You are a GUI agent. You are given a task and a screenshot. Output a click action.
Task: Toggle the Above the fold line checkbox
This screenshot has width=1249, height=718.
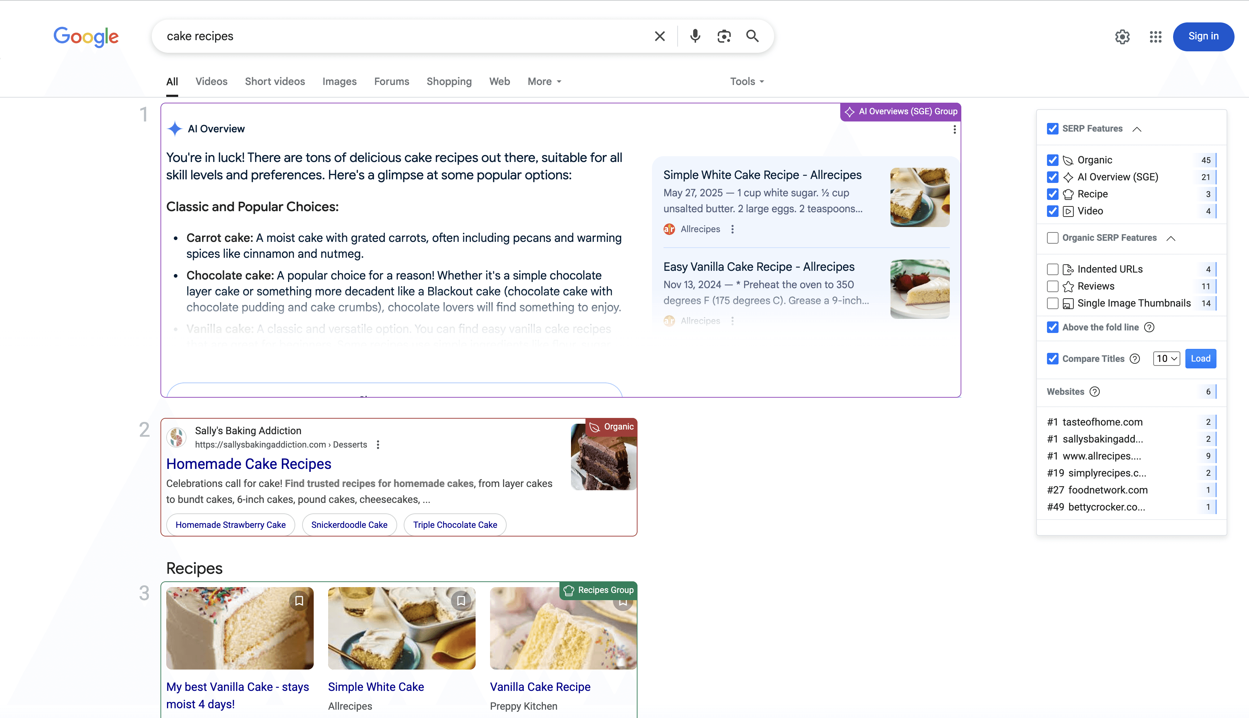point(1052,327)
